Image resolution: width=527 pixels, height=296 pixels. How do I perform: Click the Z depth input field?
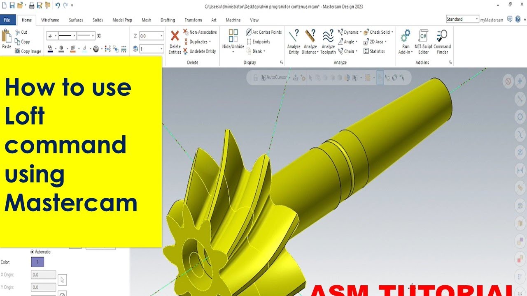pos(151,36)
